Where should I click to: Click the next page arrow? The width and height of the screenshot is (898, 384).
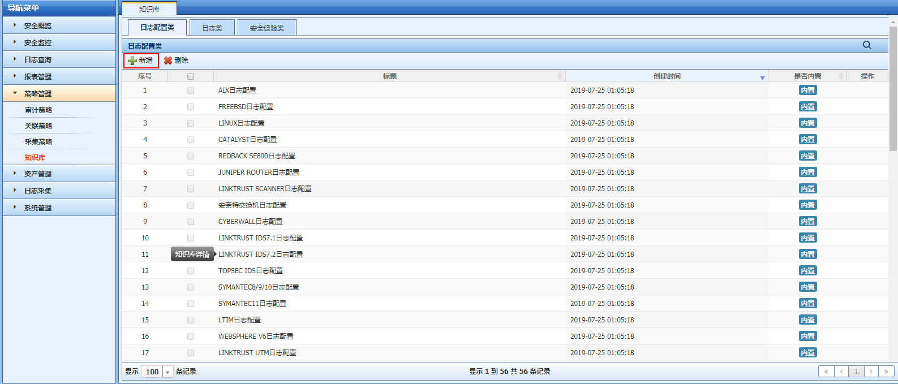click(871, 372)
